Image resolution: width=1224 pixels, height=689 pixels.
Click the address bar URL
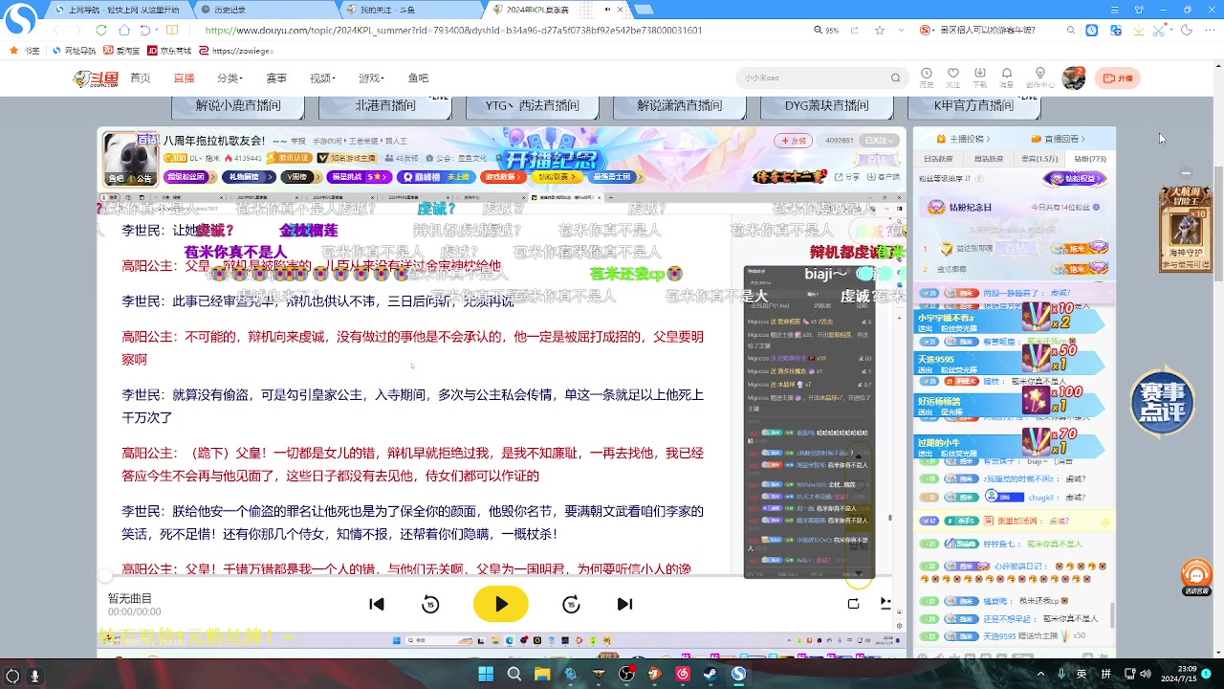[454, 30]
